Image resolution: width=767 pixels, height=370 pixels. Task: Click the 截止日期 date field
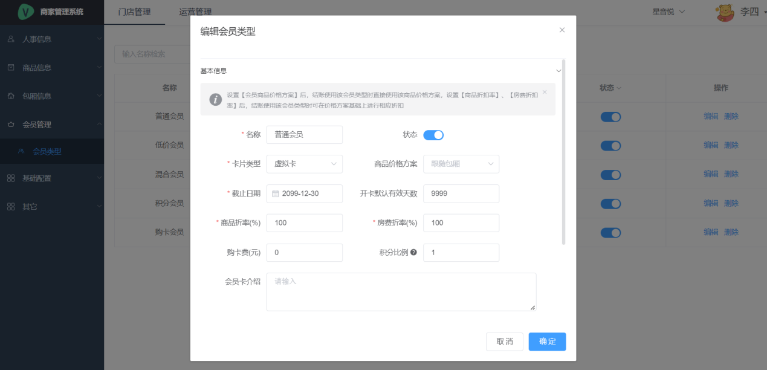[x=304, y=193]
